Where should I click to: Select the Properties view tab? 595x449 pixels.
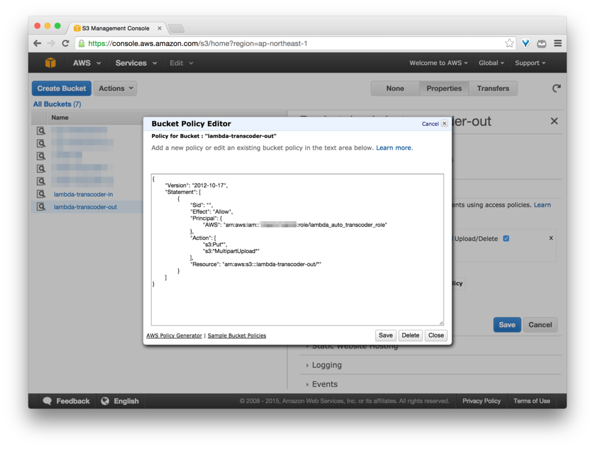444,88
